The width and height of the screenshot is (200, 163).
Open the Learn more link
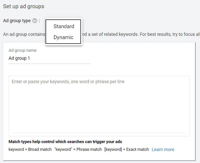(163, 150)
